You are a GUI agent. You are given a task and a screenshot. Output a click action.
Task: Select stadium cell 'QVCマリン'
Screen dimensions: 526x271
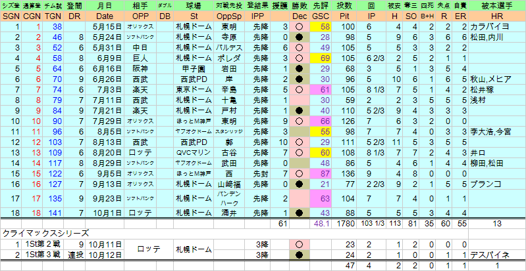[193, 153]
